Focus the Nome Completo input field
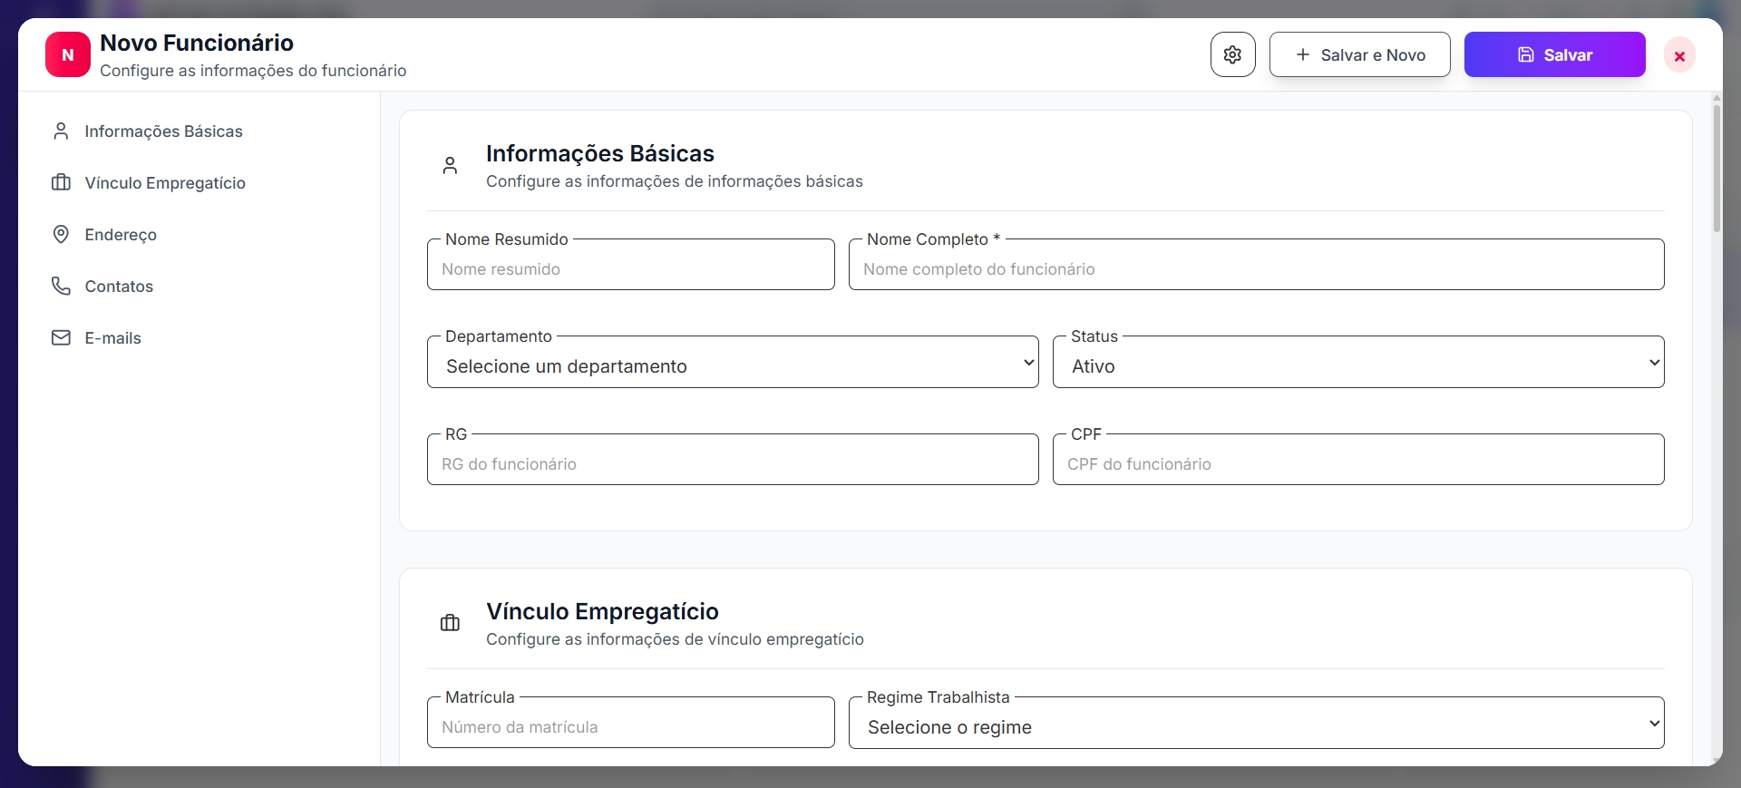Screen dimensions: 1741x788 pos(1256,269)
